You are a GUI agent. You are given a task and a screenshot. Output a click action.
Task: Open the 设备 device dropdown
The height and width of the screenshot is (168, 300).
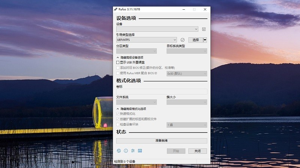(157, 29)
